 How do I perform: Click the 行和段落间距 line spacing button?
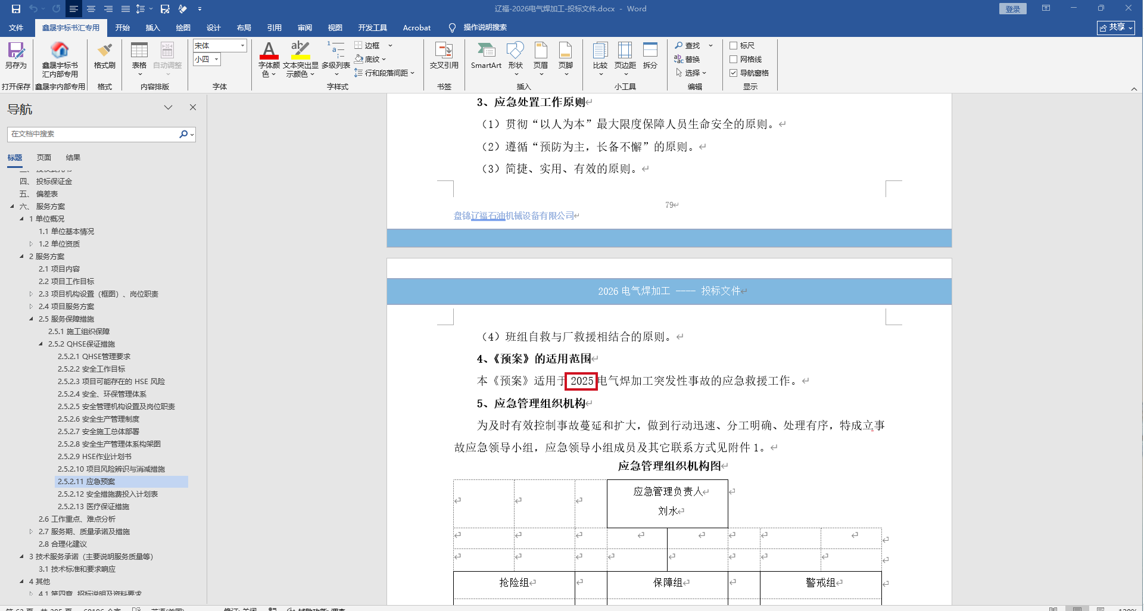click(384, 73)
